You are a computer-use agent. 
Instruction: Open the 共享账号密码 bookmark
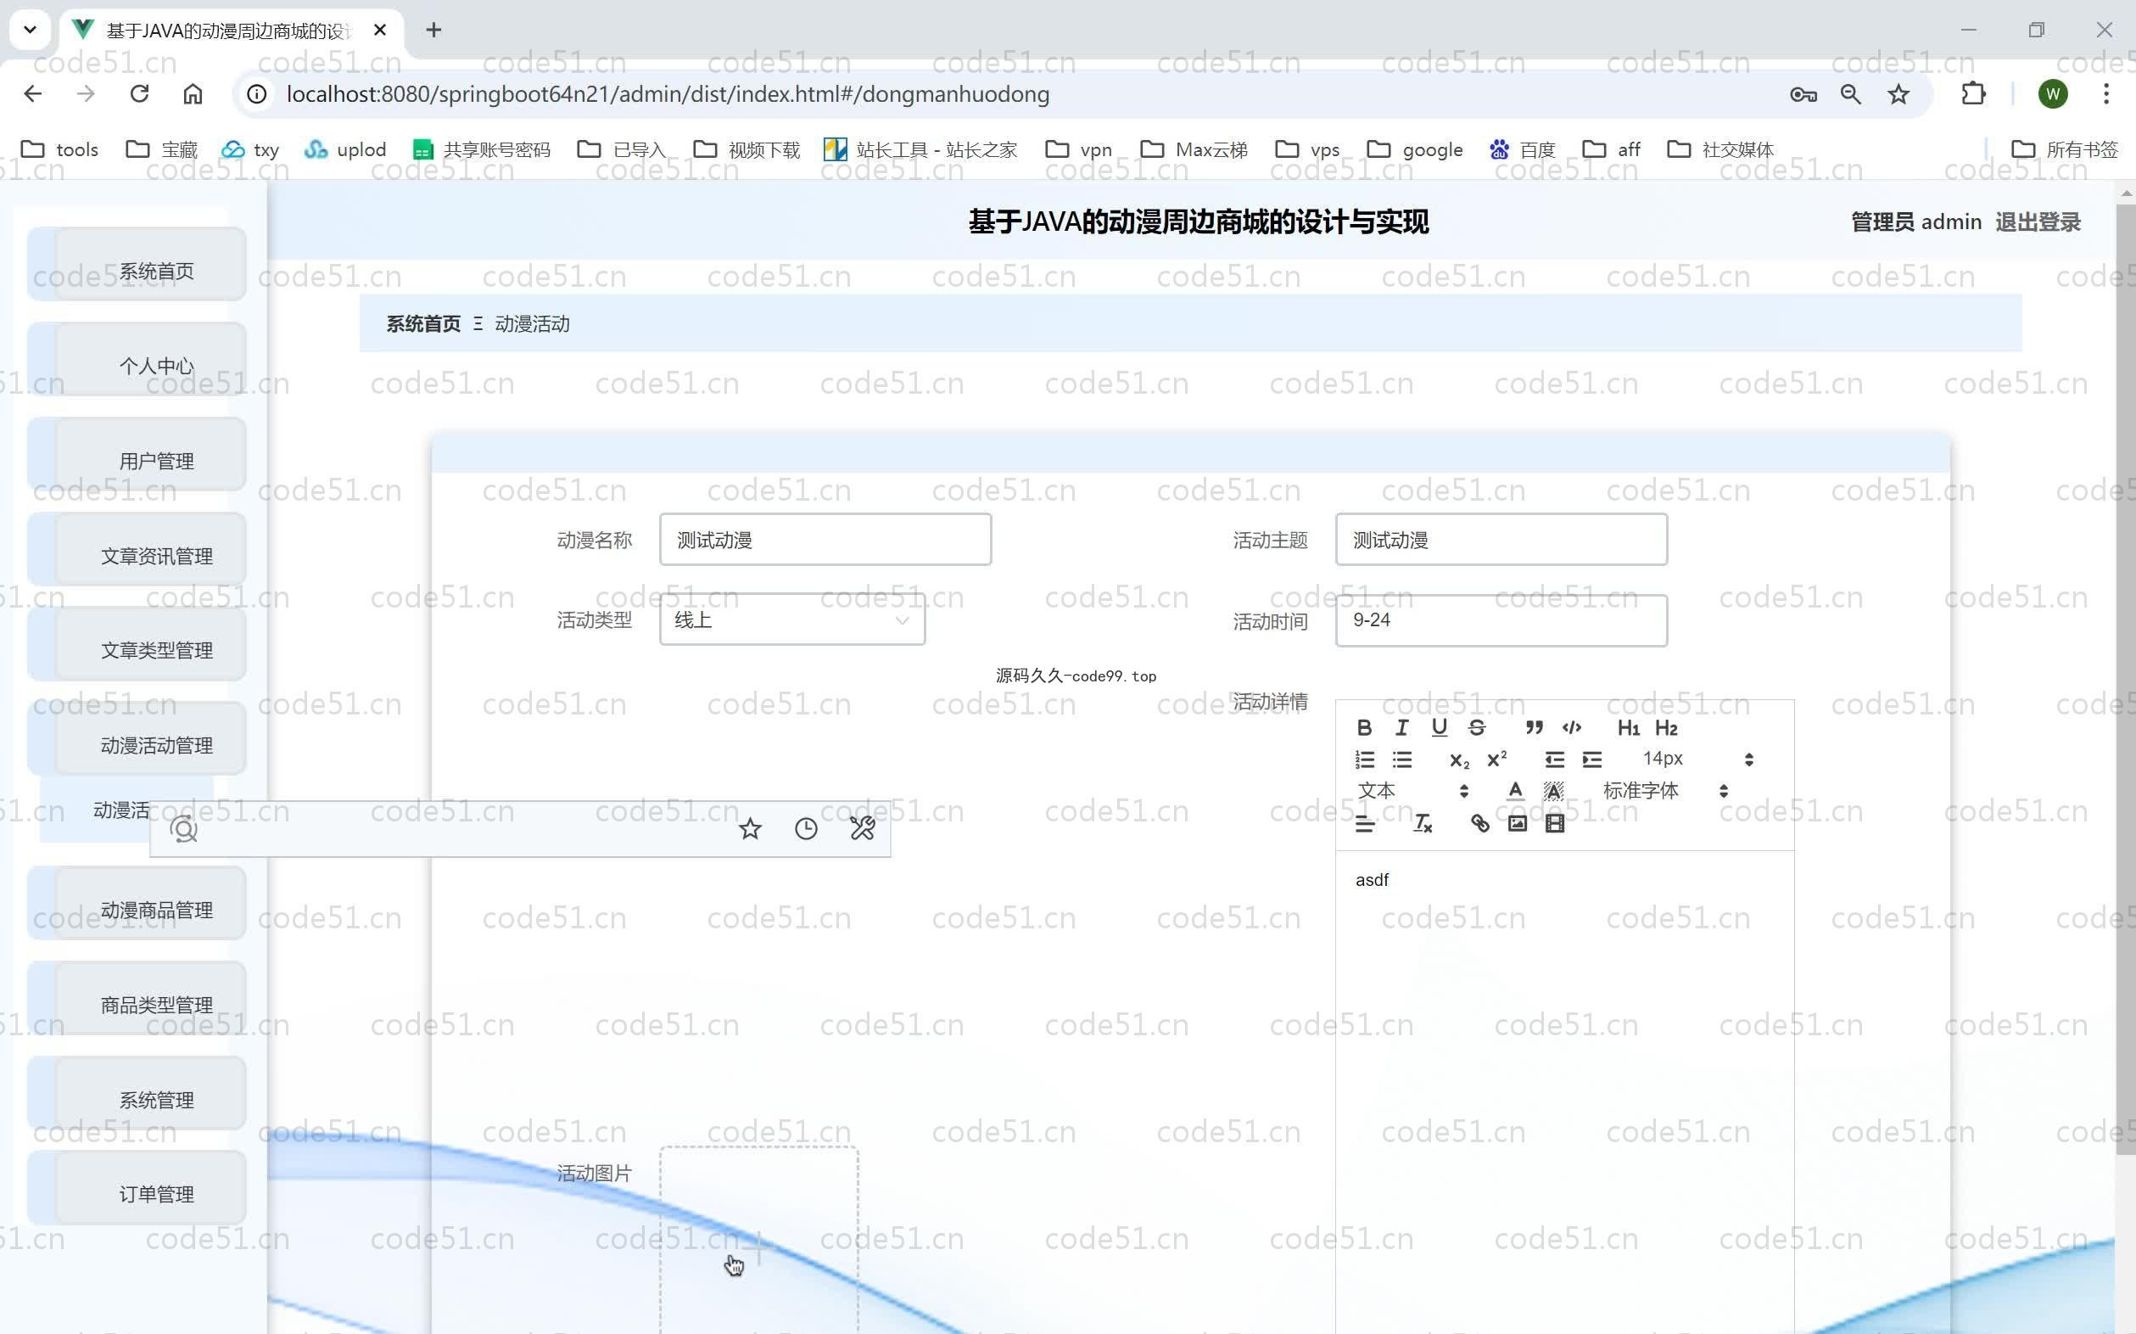coord(482,150)
